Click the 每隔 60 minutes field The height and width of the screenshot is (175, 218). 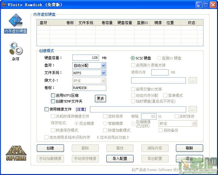(x=149, y=116)
